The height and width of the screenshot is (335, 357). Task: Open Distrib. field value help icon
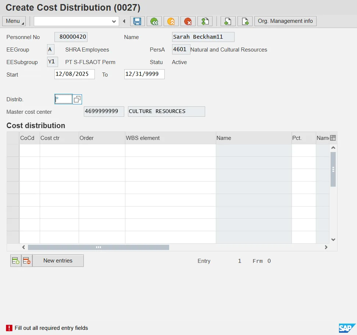[77, 99]
